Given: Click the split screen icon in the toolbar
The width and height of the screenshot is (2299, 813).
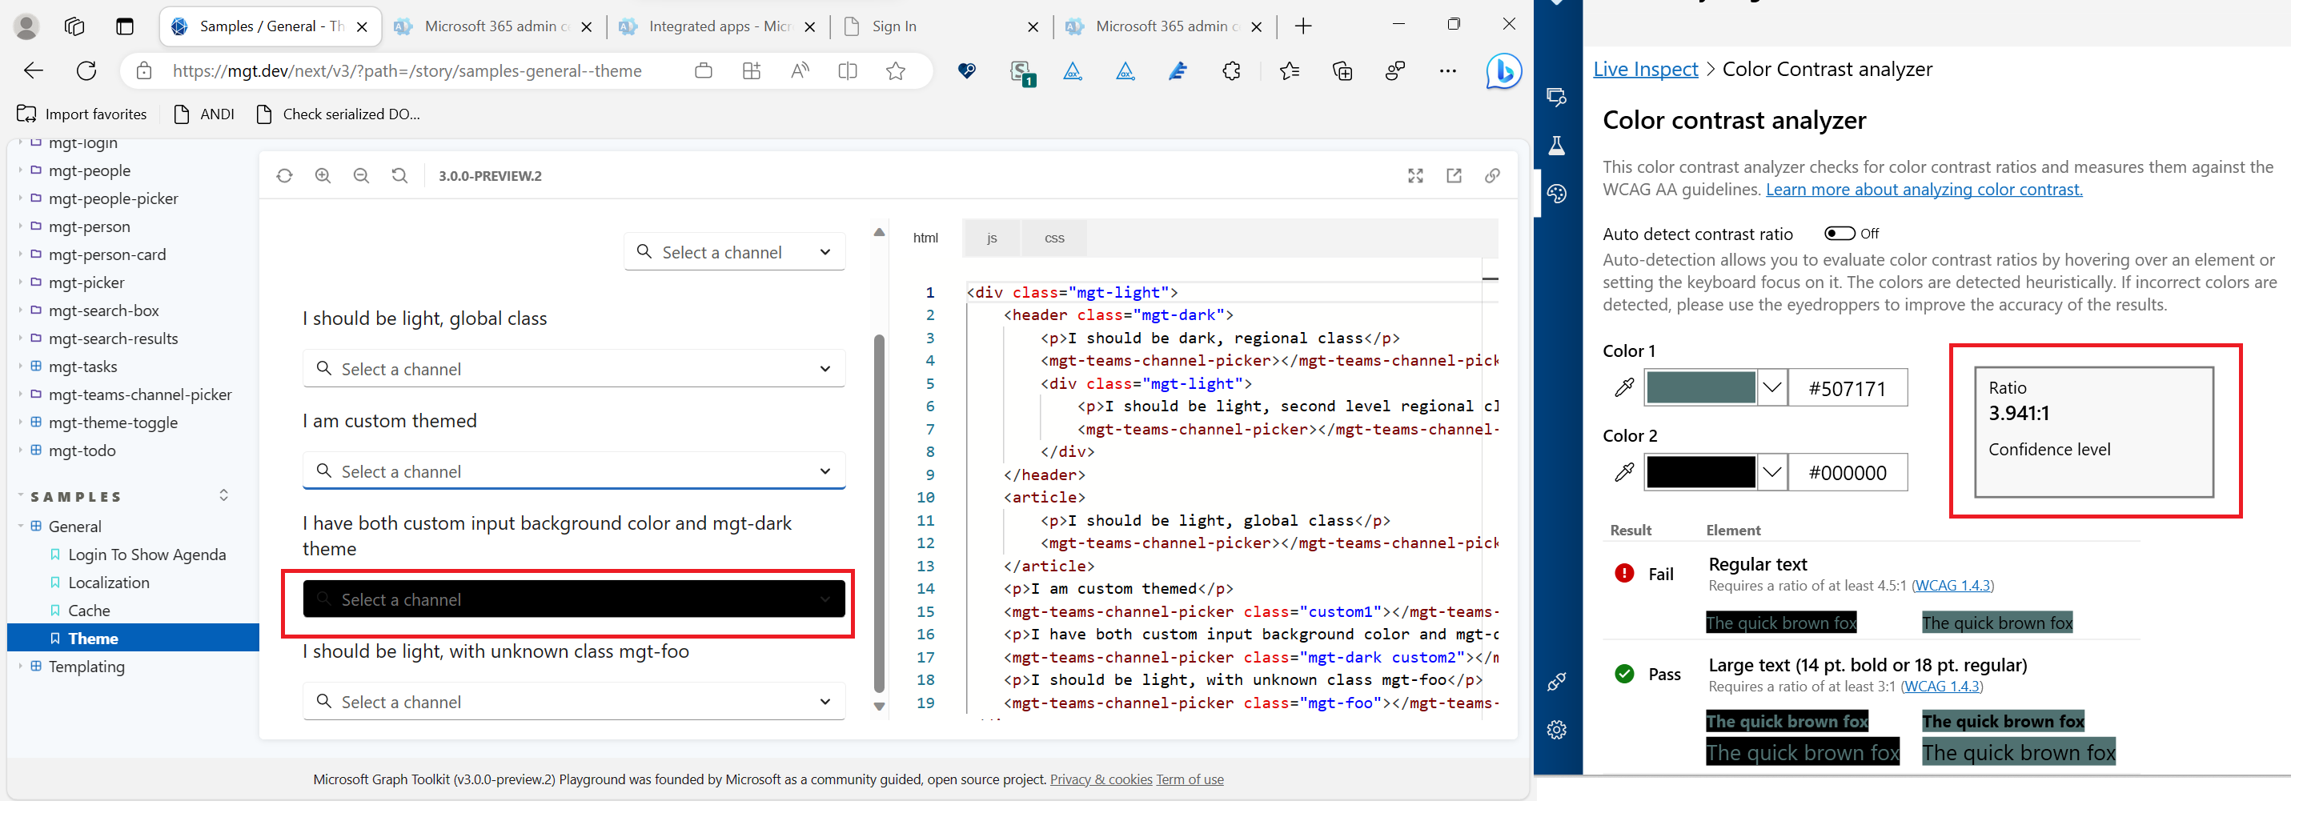Looking at the screenshot, I should pos(847,71).
